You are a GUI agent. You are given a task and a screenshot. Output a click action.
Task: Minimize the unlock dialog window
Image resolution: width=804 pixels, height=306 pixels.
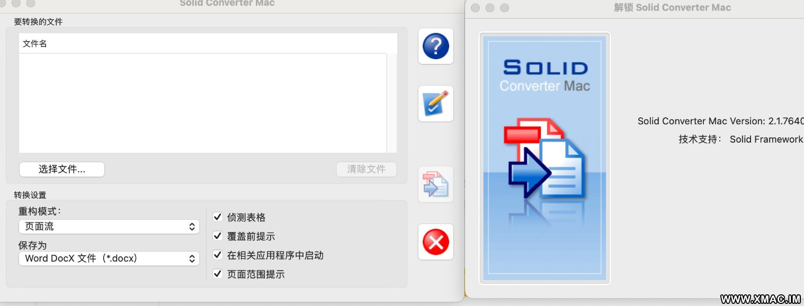coord(490,8)
